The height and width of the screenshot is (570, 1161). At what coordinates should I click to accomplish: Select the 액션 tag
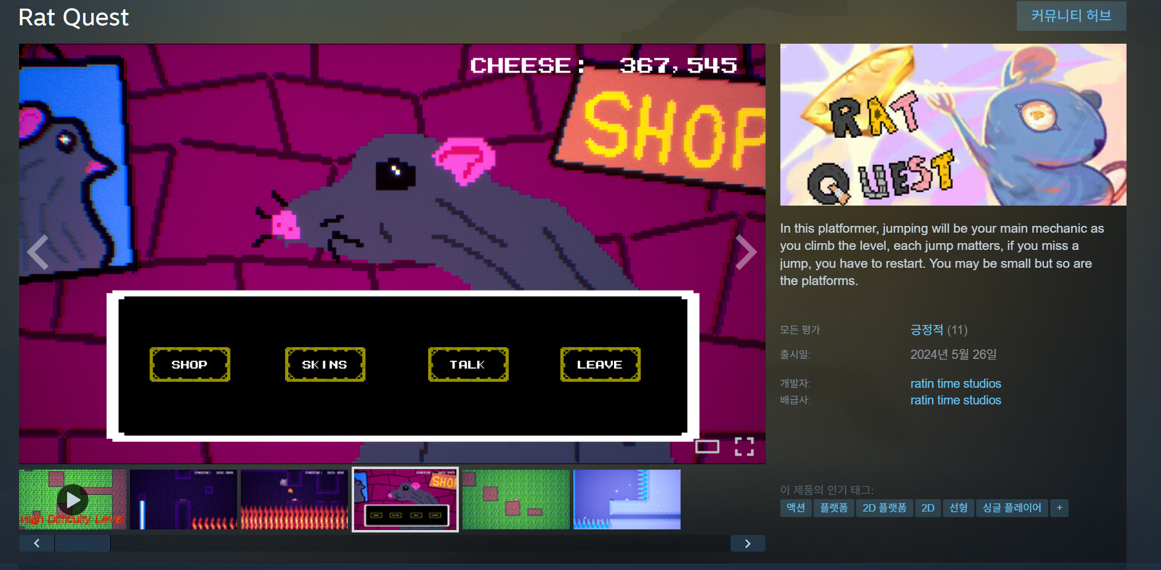point(795,508)
